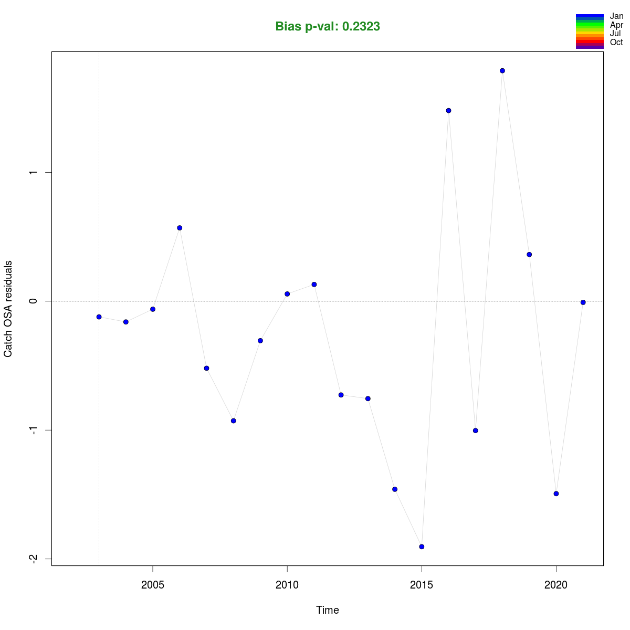
Task: Click the y-axis tick label '1'
Action: click(32, 173)
